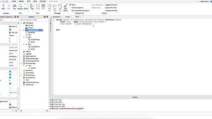Toggle the checkbox just above the bottom Medium value

(x=10, y=104)
